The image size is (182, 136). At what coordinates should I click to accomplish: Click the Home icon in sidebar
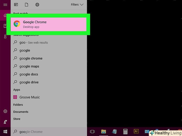click(5, 15)
